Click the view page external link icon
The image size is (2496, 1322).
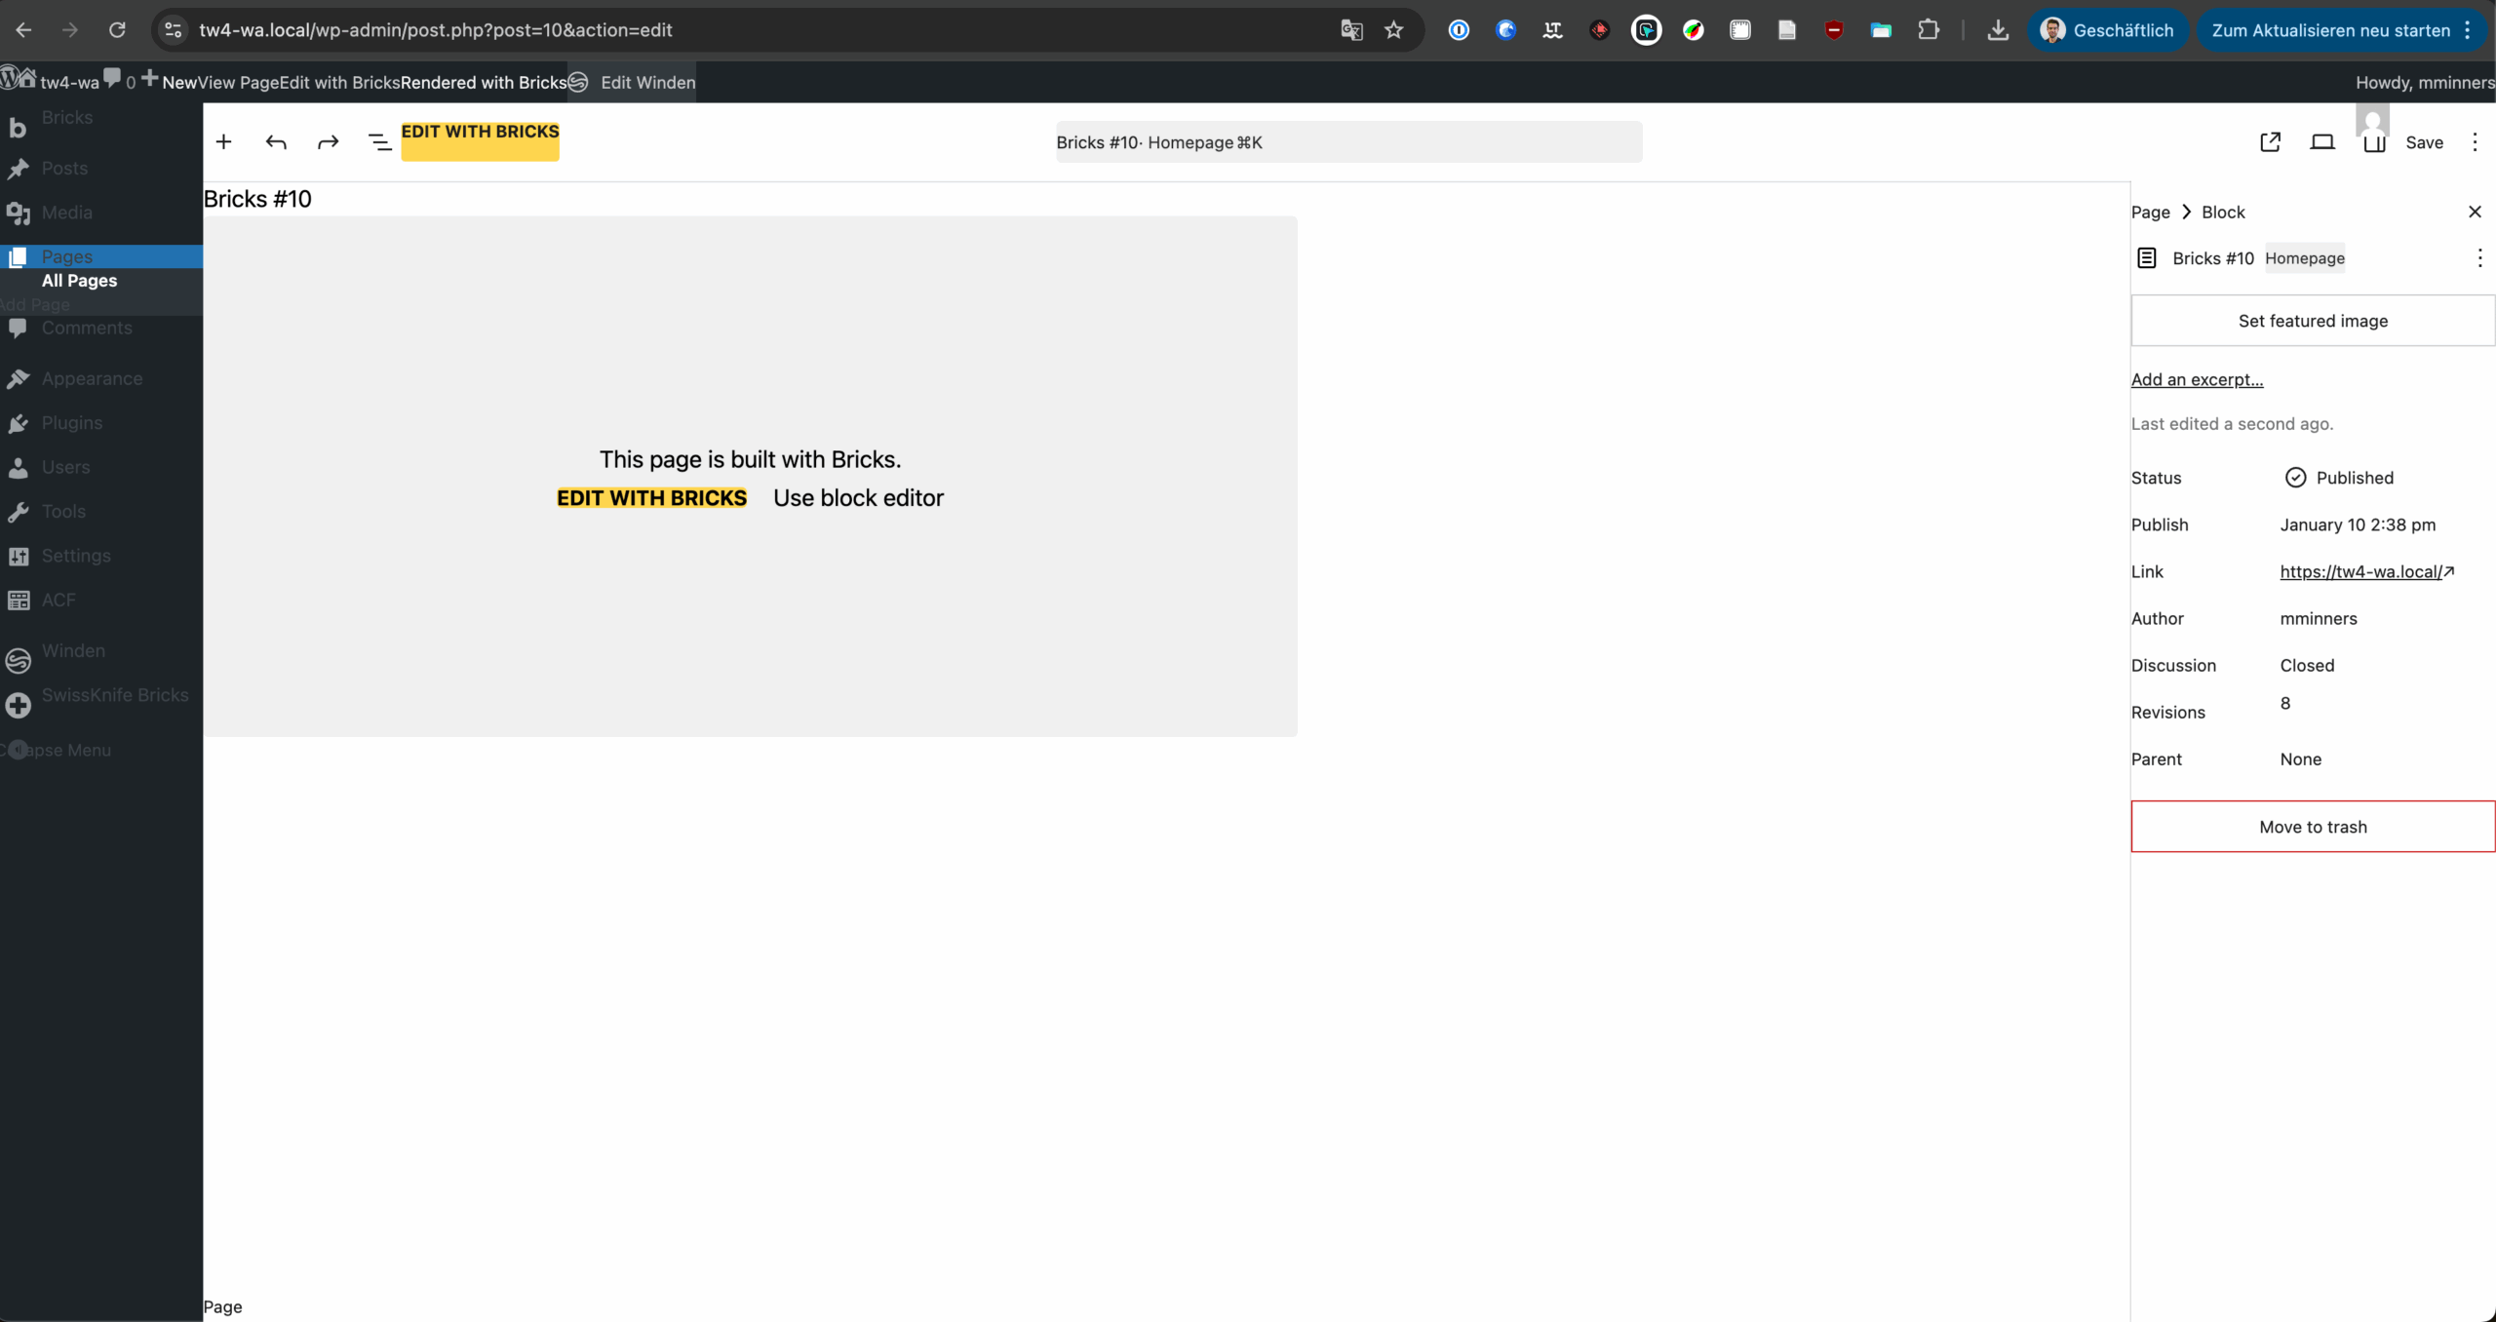click(x=2270, y=142)
